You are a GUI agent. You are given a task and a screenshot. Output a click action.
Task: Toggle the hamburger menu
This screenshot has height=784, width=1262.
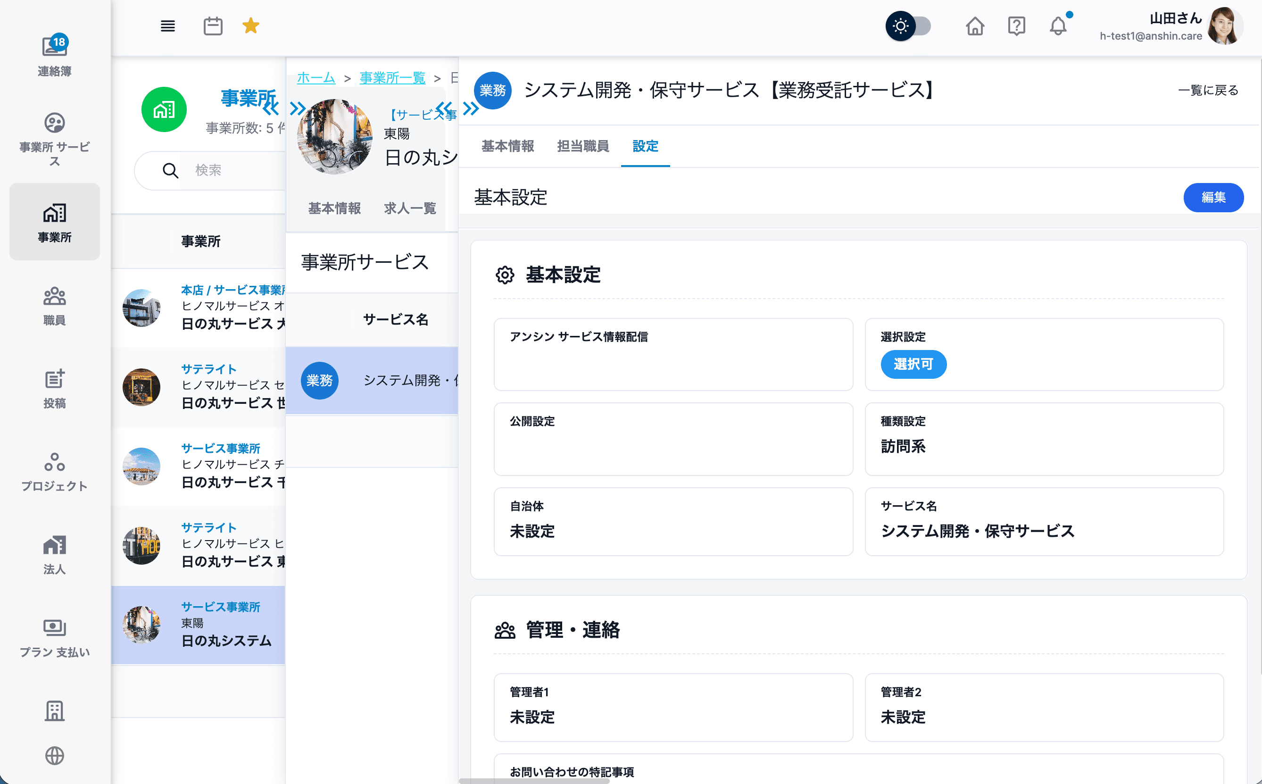pyautogui.click(x=167, y=26)
